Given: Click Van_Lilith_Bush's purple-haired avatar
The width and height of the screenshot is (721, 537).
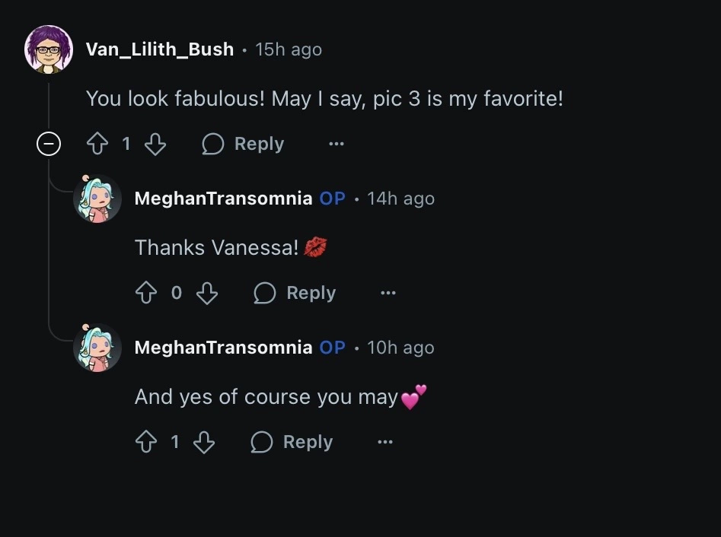Looking at the screenshot, I should click(49, 49).
